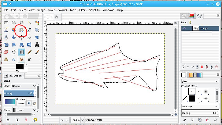Select the Select by Colour tool
Viewport: 222px width, 125px height.
point(37,23)
